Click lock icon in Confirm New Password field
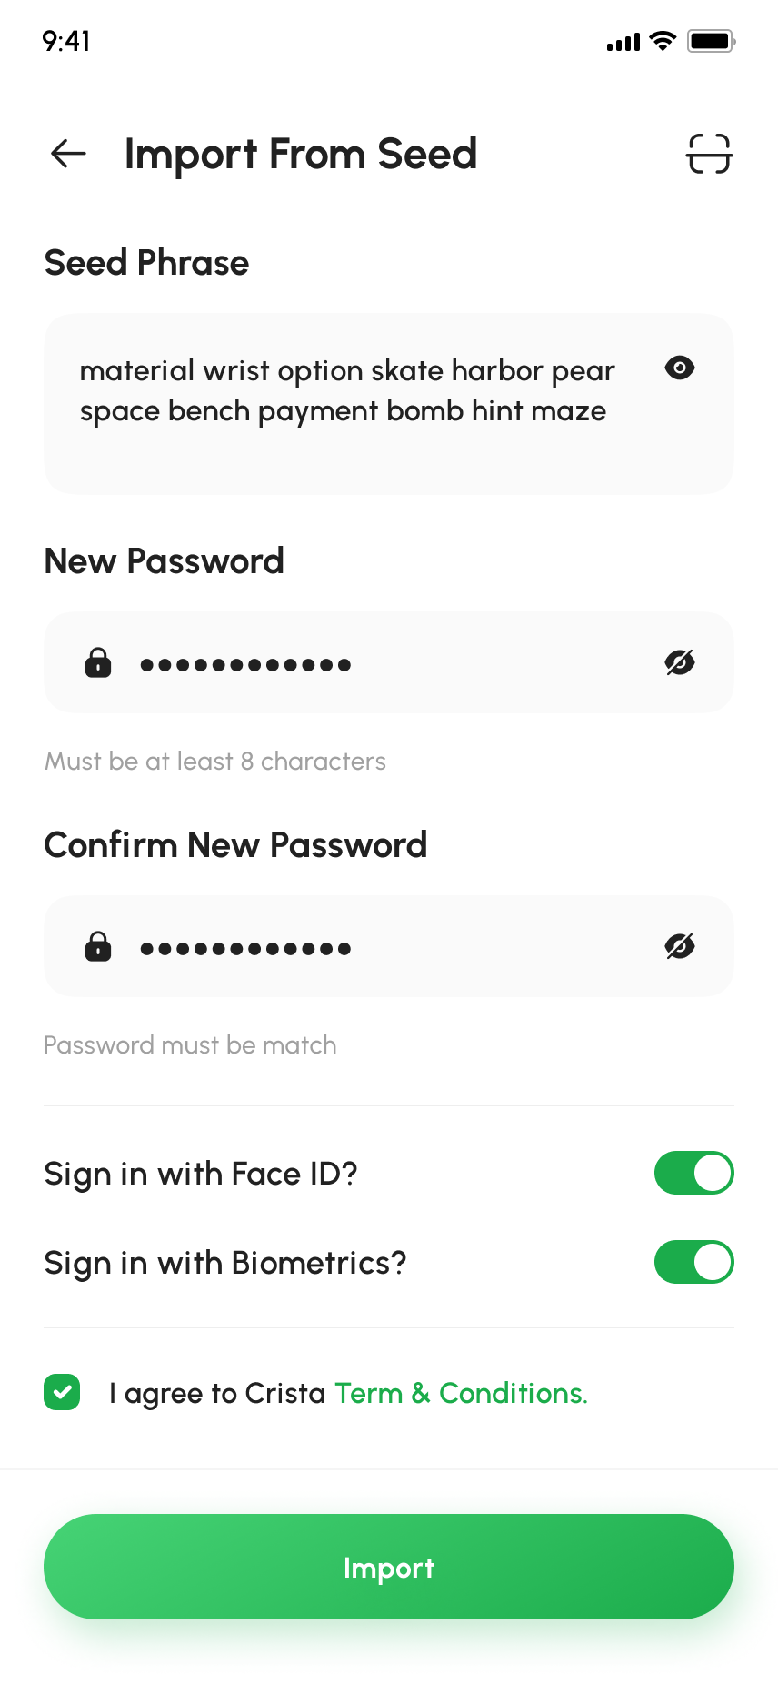This screenshot has width=778, height=1685. coord(98,946)
